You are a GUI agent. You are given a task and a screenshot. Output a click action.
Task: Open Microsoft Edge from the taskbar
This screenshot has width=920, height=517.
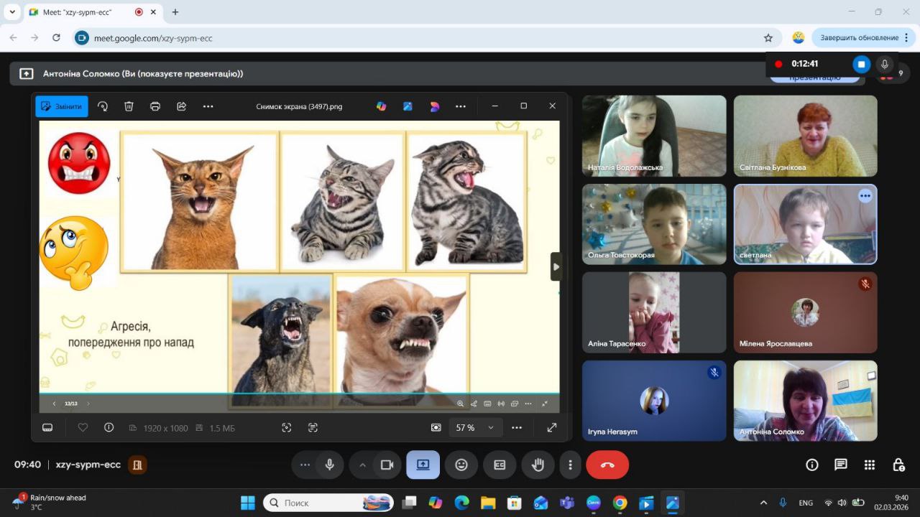pos(461,503)
